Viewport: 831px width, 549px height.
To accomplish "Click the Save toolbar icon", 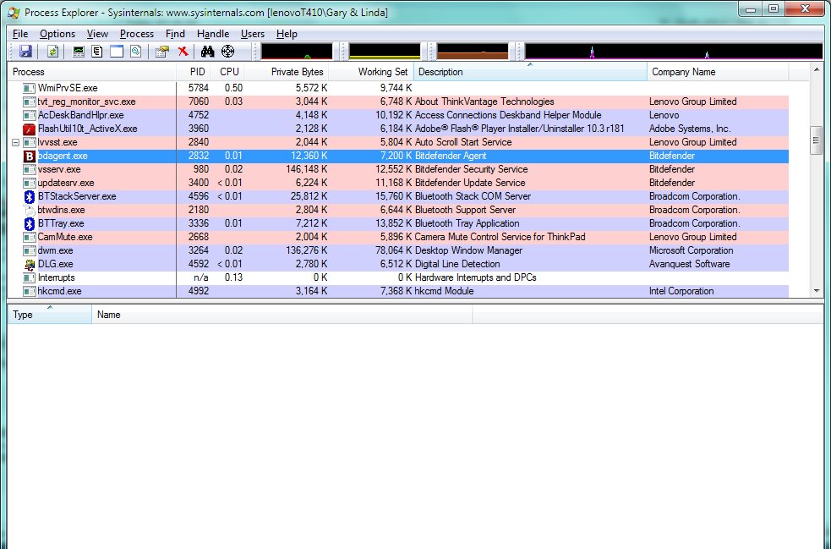I will coord(25,52).
